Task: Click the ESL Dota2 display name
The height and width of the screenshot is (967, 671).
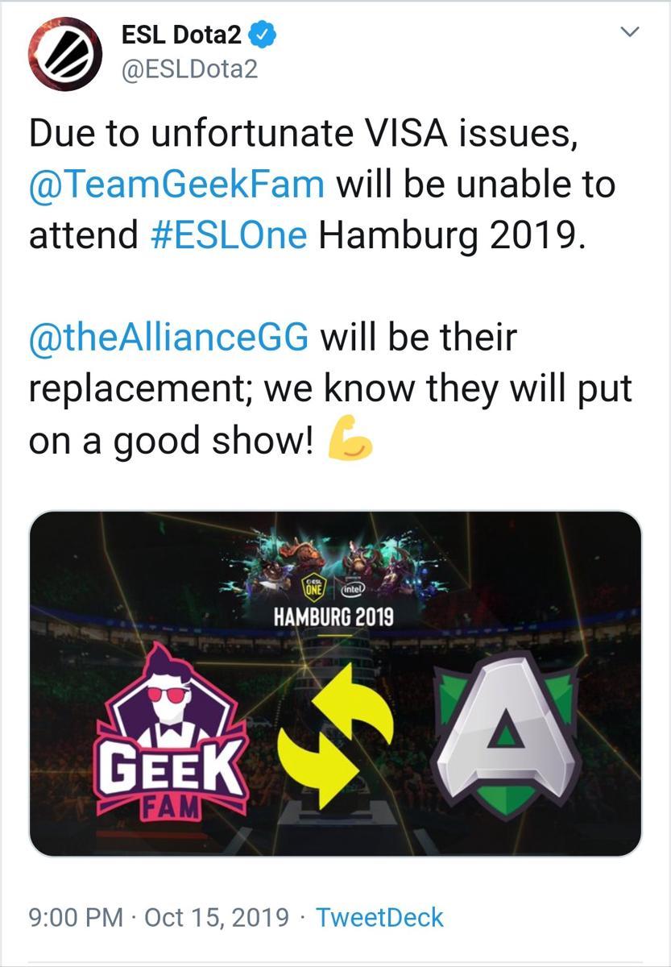Action: (182, 35)
